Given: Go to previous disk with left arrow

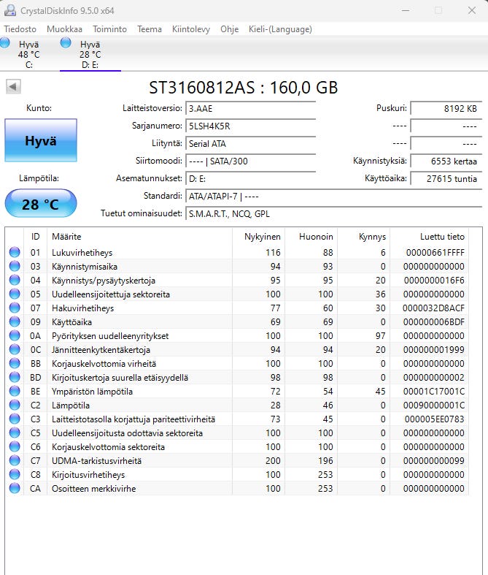Looking at the screenshot, I should point(13,87).
